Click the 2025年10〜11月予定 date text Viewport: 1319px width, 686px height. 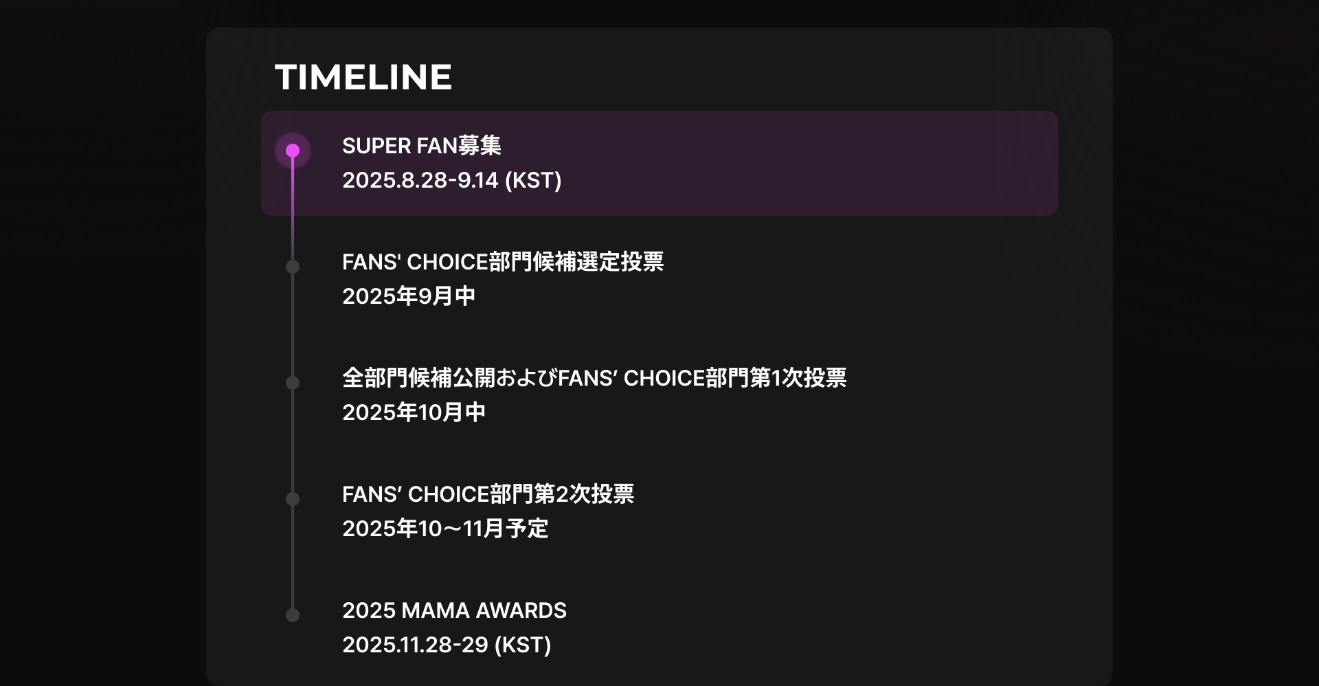pos(445,529)
